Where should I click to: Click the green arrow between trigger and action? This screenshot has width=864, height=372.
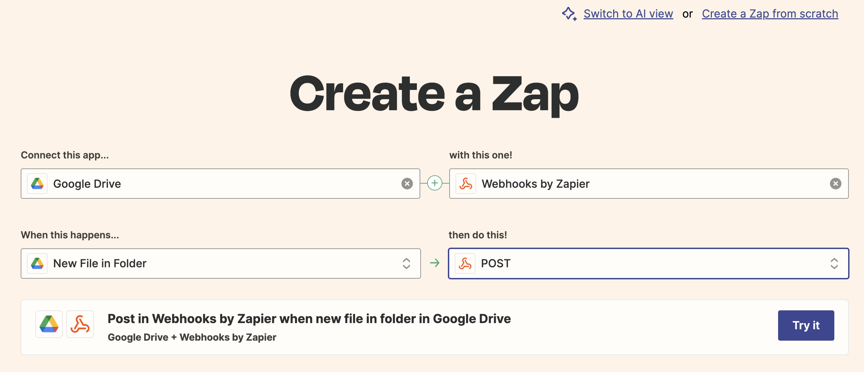[x=435, y=263]
